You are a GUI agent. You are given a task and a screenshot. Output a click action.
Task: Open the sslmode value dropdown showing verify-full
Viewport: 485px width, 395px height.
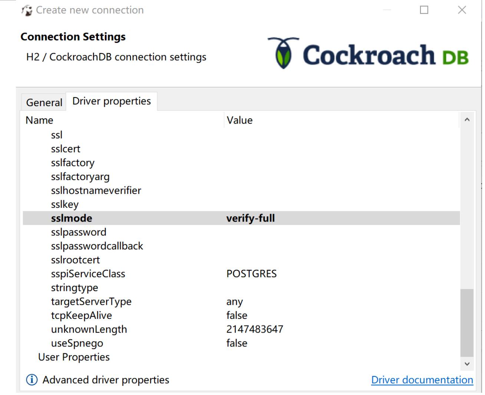(x=251, y=218)
